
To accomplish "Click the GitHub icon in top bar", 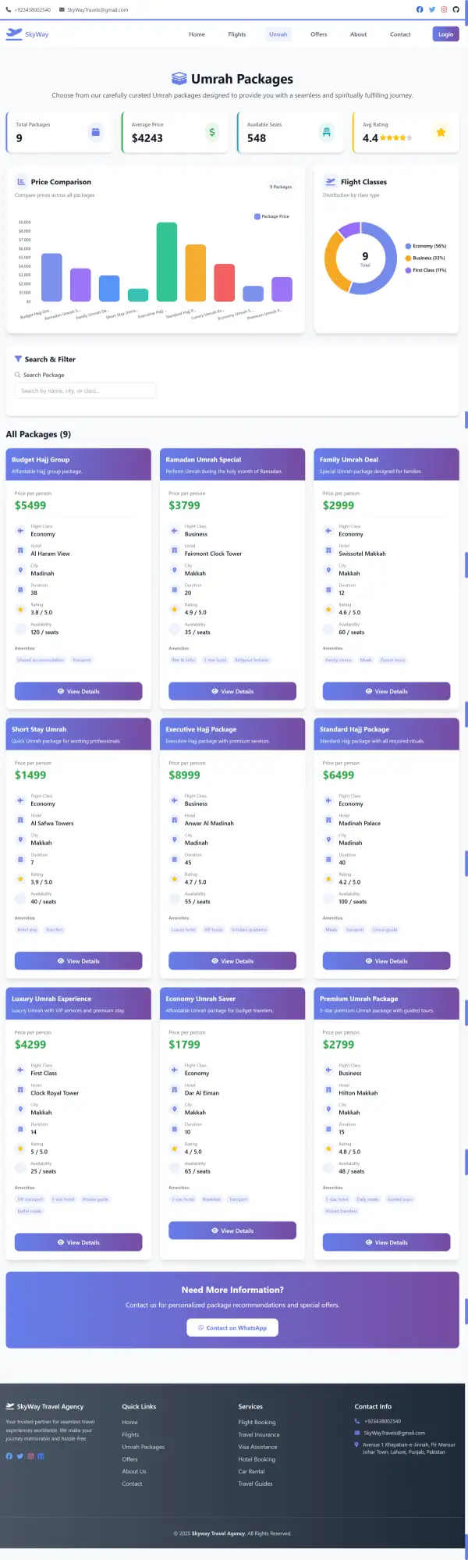I will pos(456,9).
